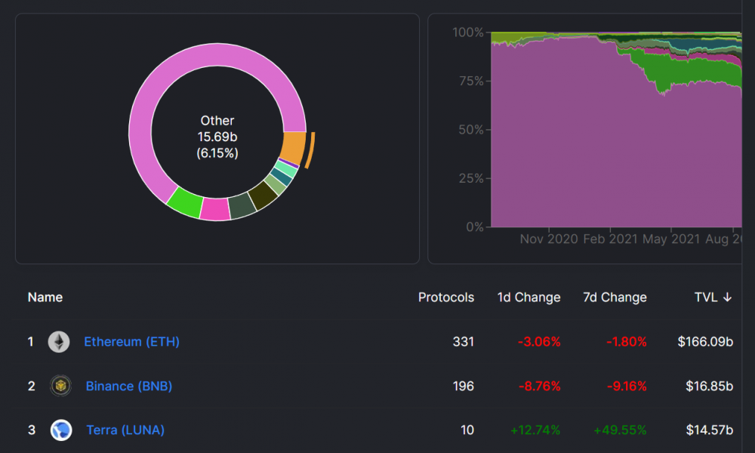Click the Binance BNB logo icon
The width and height of the screenshot is (755, 453).
click(x=60, y=386)
